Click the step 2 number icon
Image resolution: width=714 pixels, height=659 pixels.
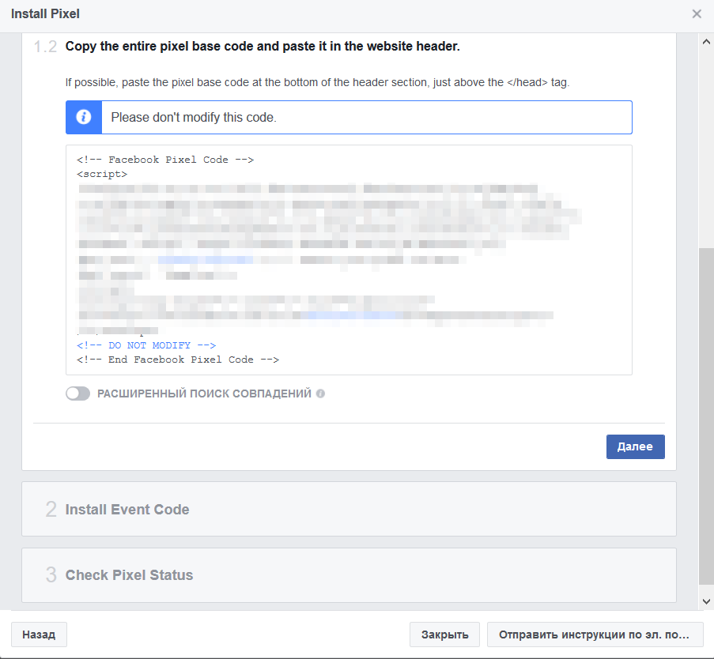coord(51,509)
